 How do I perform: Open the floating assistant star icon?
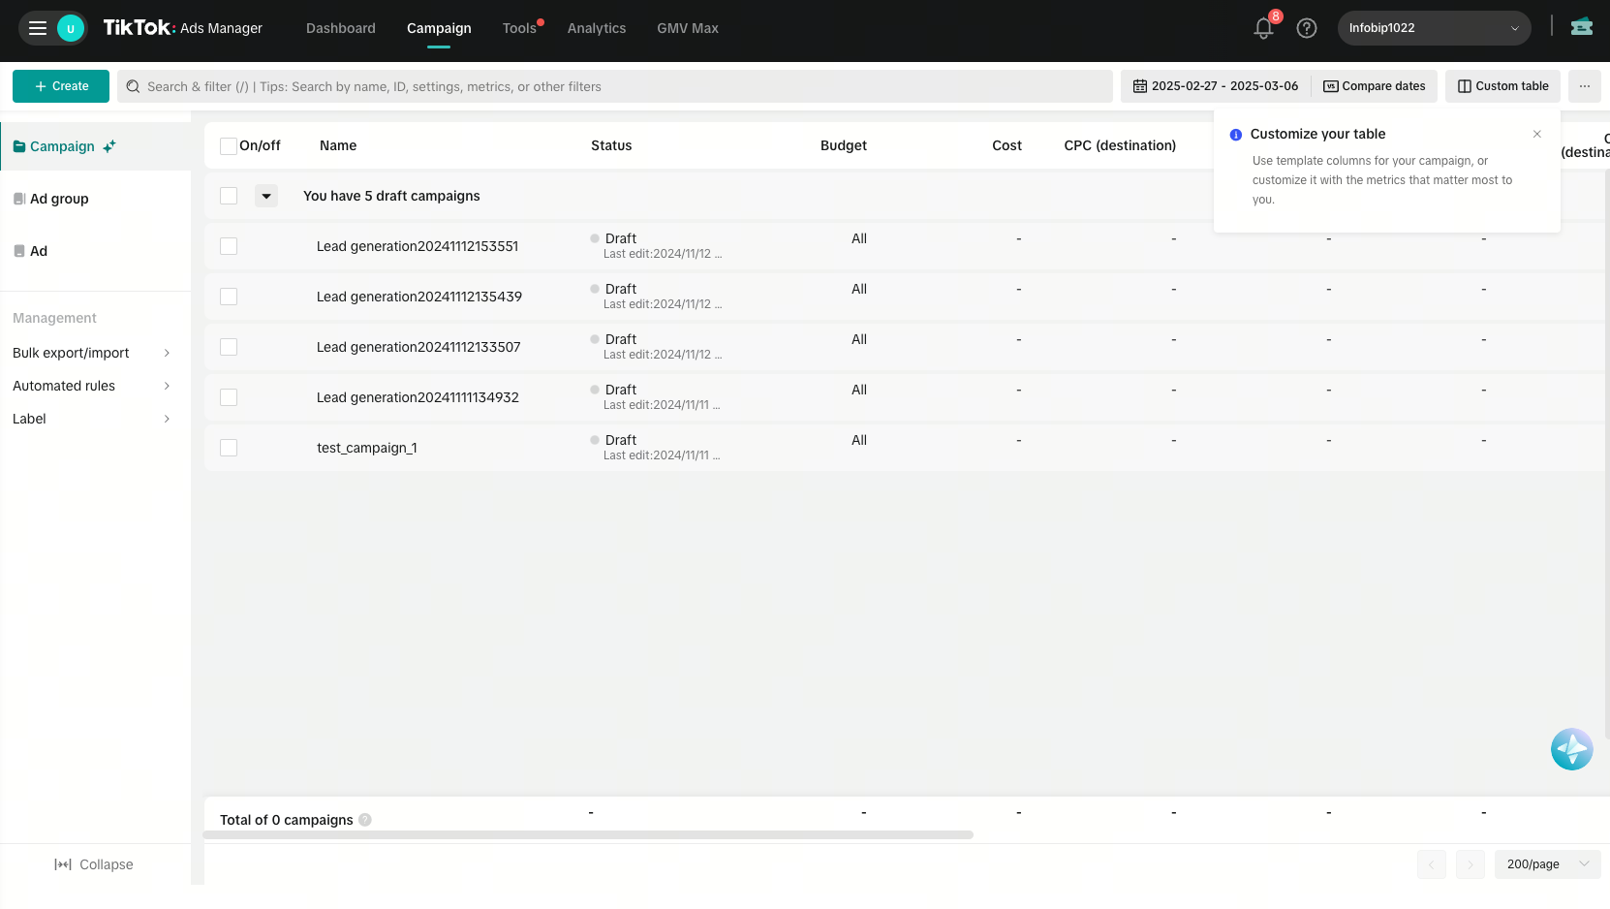[x=1571, y=749]
